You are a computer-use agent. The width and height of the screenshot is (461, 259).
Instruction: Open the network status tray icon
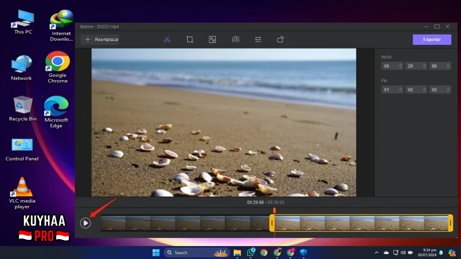[396, 253]
